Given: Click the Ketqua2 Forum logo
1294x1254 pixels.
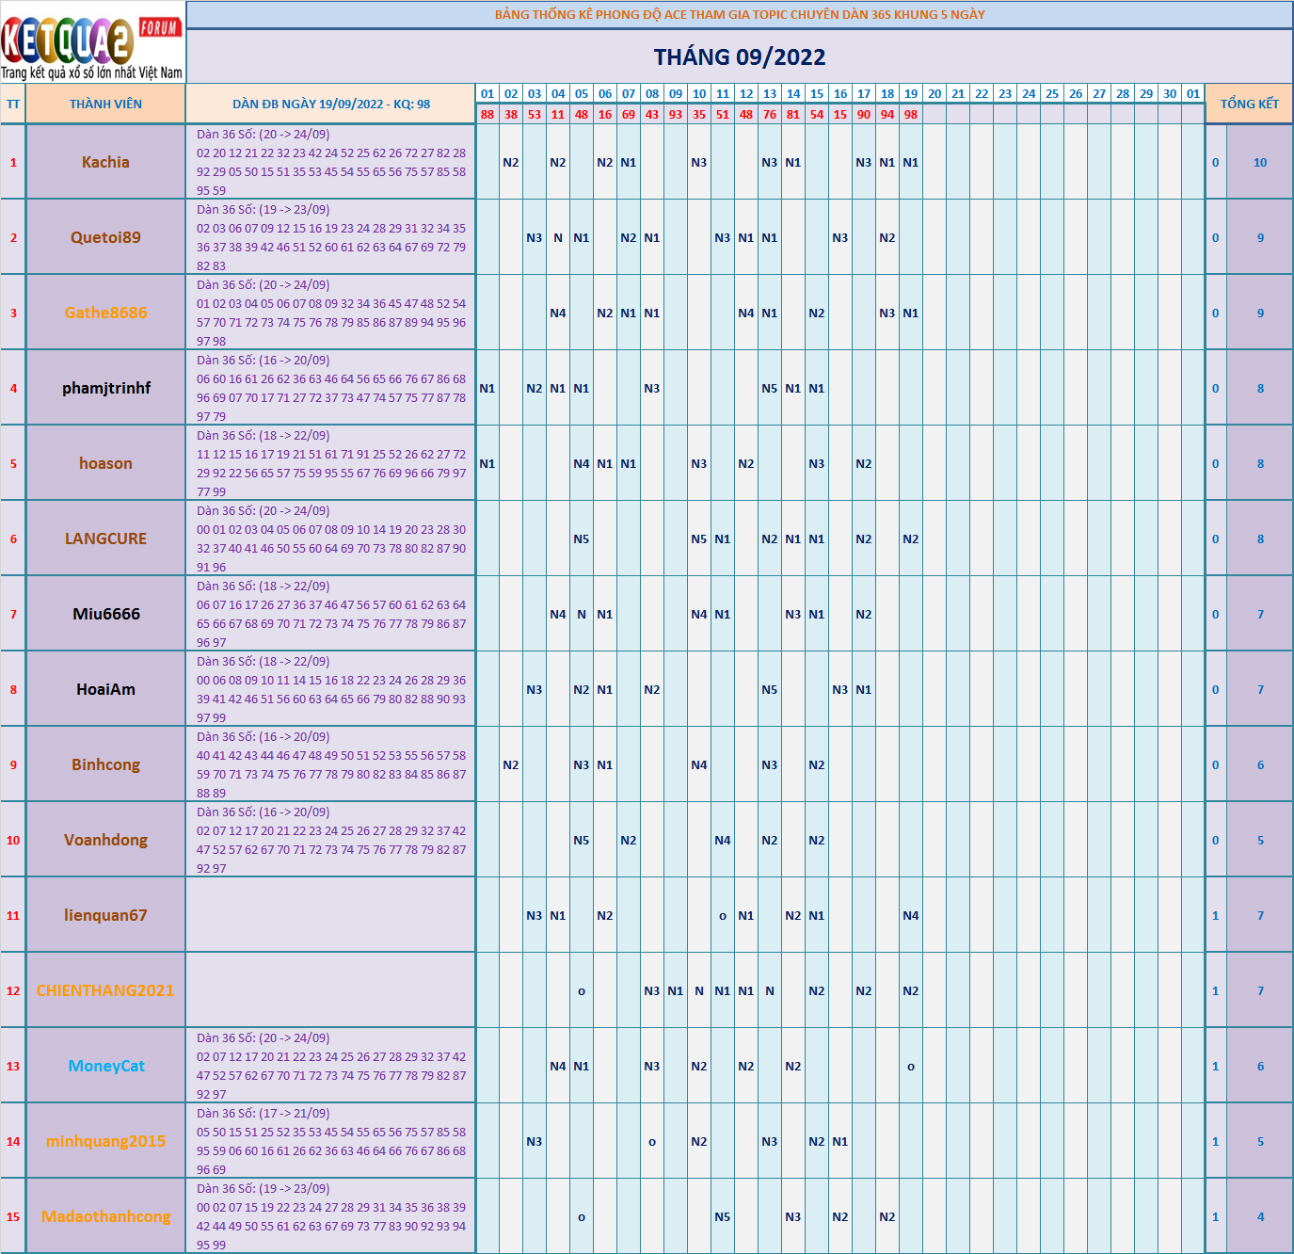Looking at the screenshot, I should click(92, 43).
